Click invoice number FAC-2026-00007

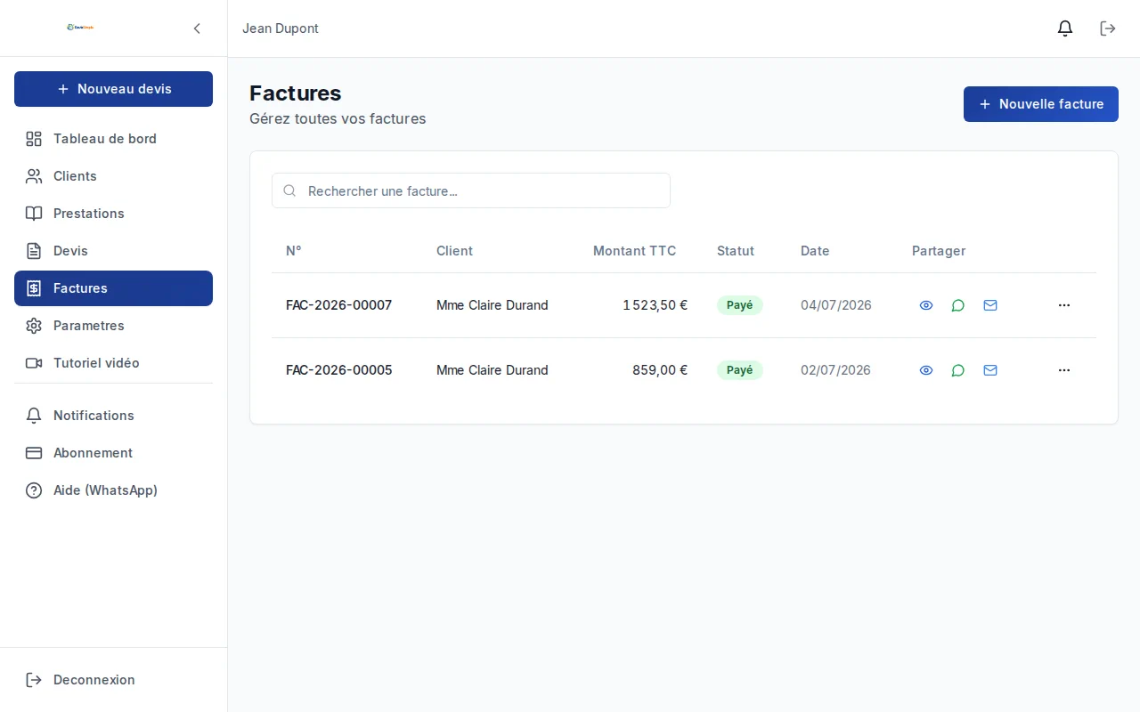[339, 305]
